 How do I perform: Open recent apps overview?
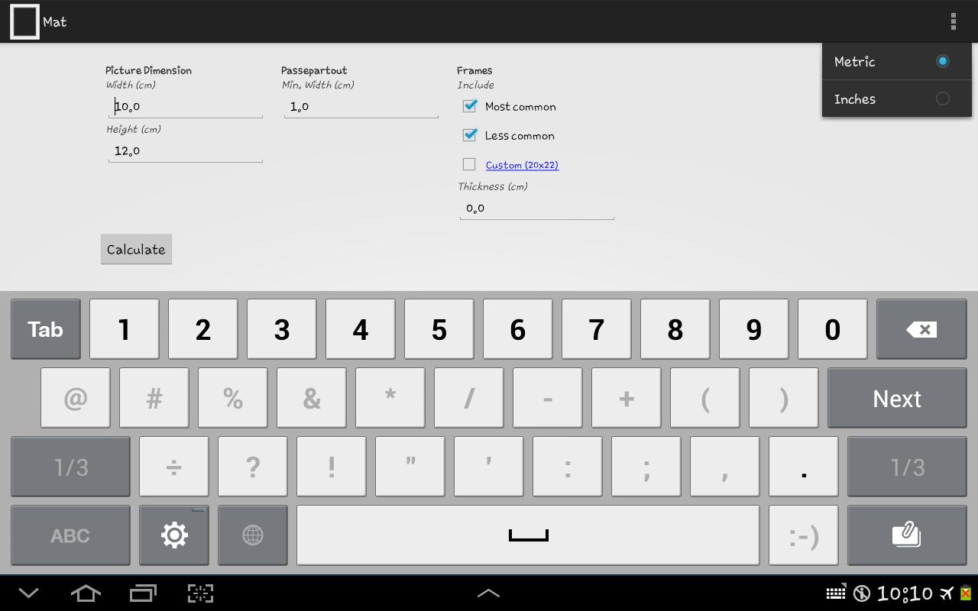(143, 593)
